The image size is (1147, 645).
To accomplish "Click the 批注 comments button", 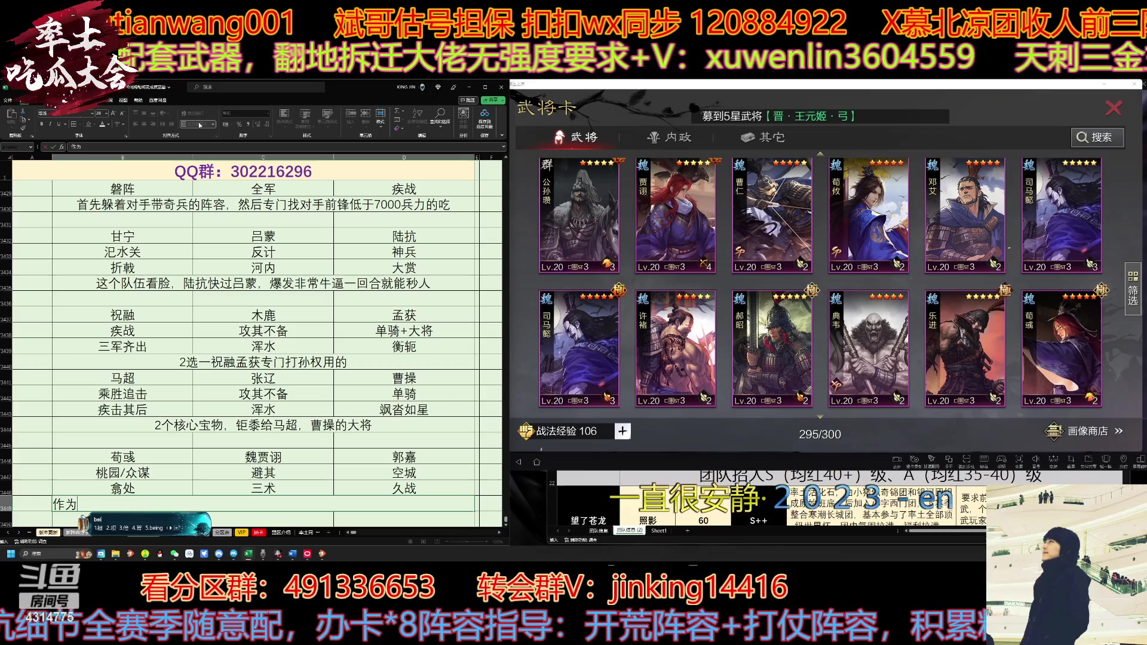I will point(468,100).
